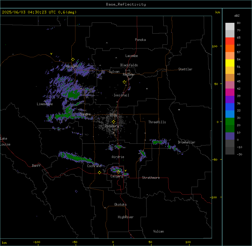Click the Sylvan label
This screenshot has width=252, height=246.
coord(114,72)
